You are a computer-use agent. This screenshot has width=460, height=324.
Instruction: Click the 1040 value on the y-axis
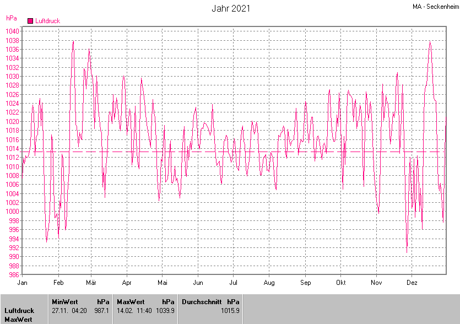pyautogui.click(x=13, y=31)
